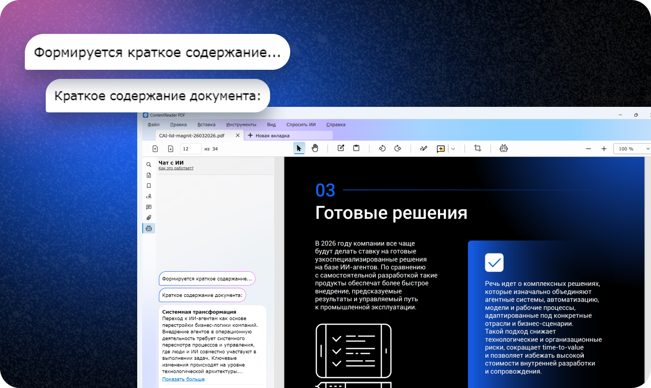Open the AI robot assistant from the toolbar
651x388 pixels.
504,148
